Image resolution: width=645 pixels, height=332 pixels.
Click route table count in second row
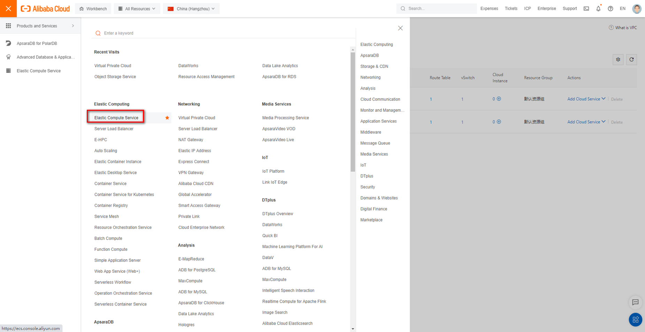[431, 122]
